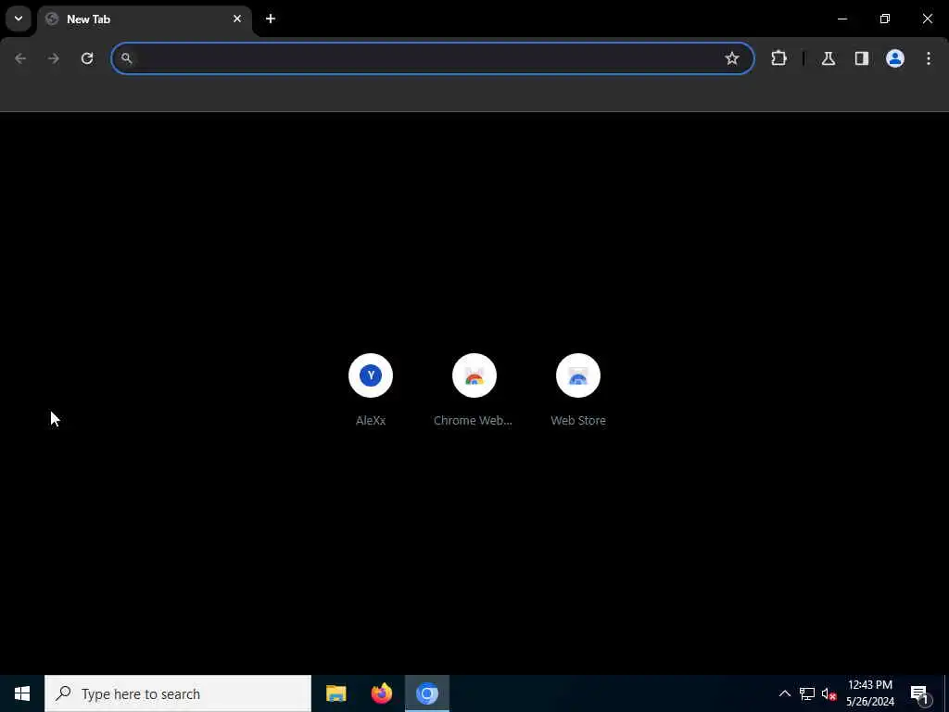Open the tab search dropdown arrow
The width and height of the screenshot is (949, 712).
[19, 19]
